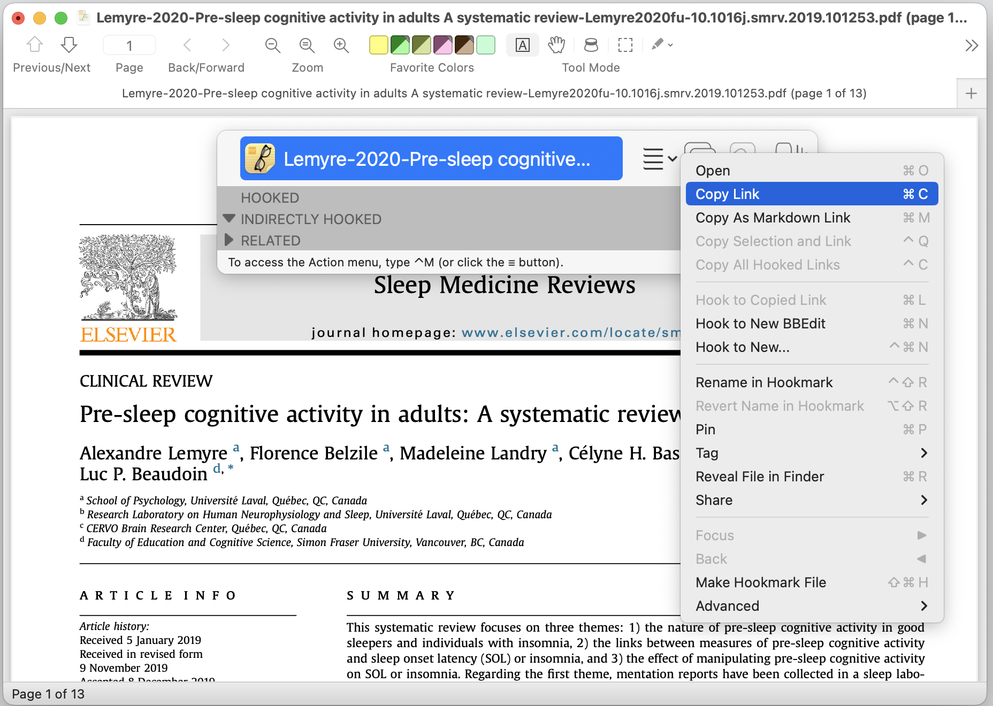The height and width of the screenshot is (706, 993).
Task: Open the Share submenu
Action: 812,500
